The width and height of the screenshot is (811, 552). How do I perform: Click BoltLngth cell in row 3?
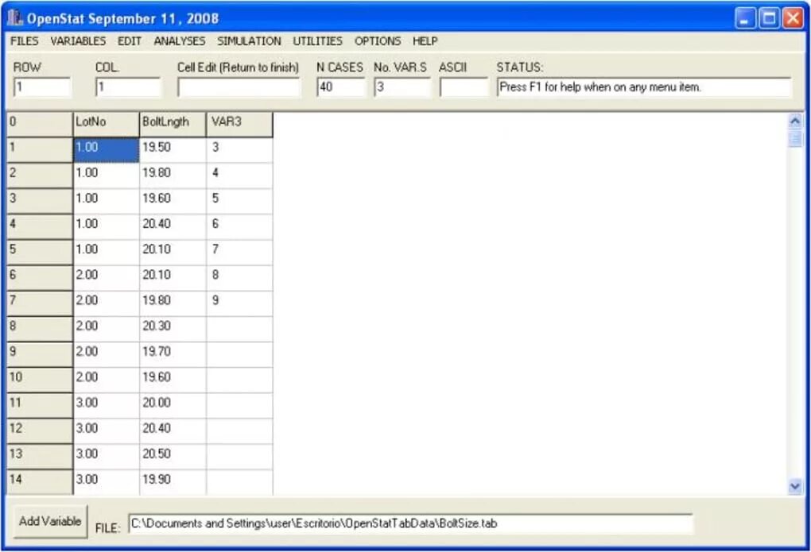[173, 201]
